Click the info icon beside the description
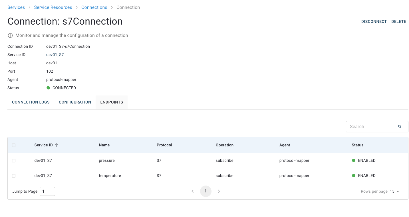Image resolution: width=409 pixels, height=217 pixels. point(10,35)
